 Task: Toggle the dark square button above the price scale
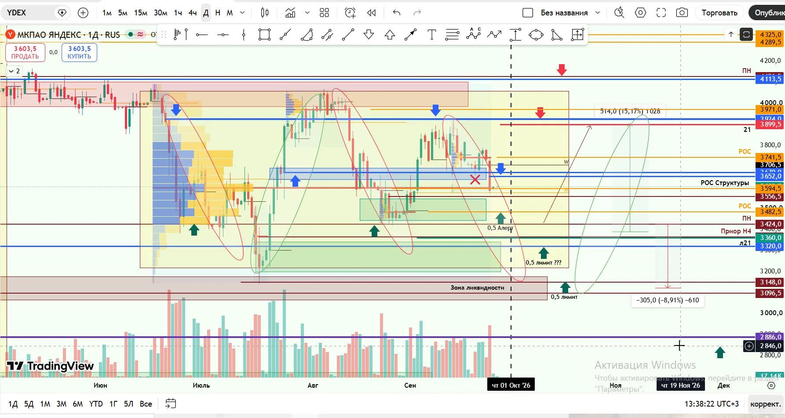(746, 34)
